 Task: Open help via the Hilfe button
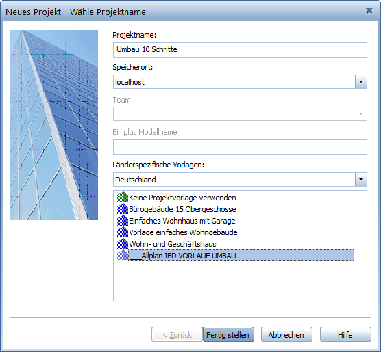[x=345, y=334]
